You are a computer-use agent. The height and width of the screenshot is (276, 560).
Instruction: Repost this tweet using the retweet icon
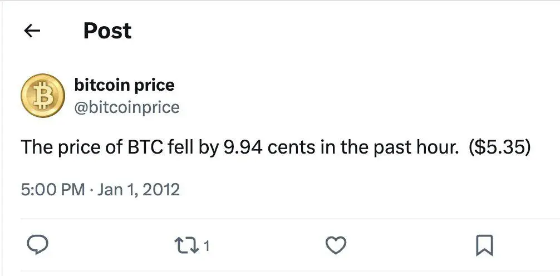click(186, 245)
